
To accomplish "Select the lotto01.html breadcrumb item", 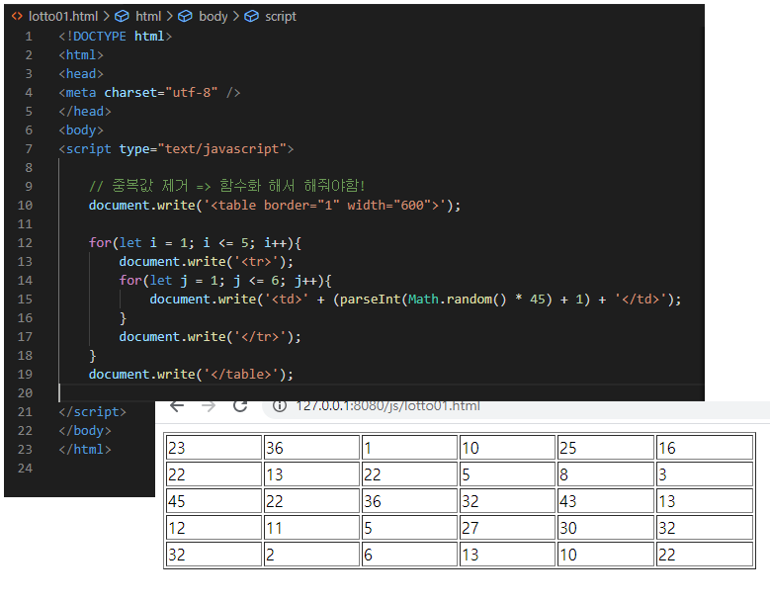I will click(x=63, y=16).
